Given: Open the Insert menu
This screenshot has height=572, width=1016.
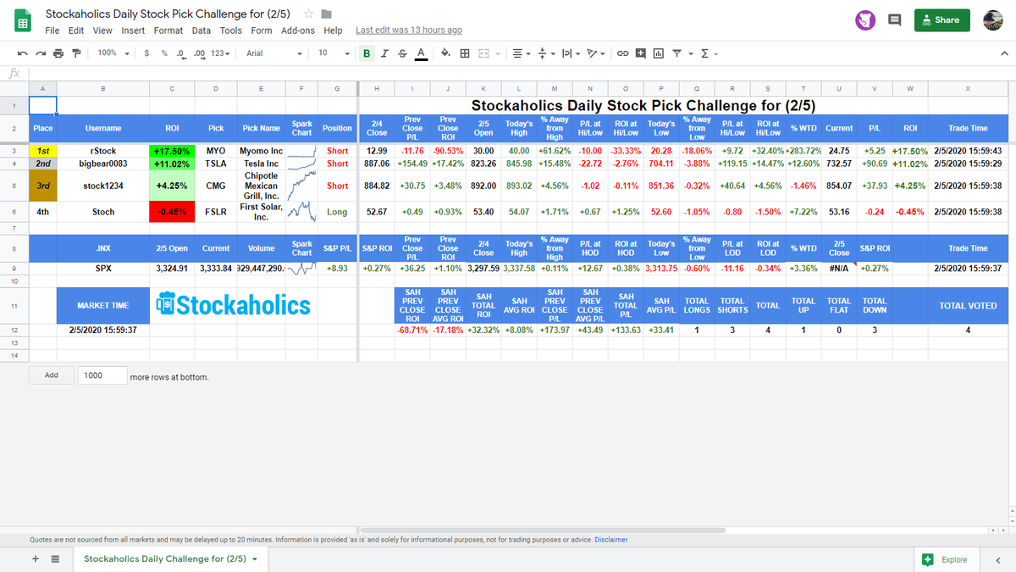Looking at the screenshot, I should [x=133, y=31].
